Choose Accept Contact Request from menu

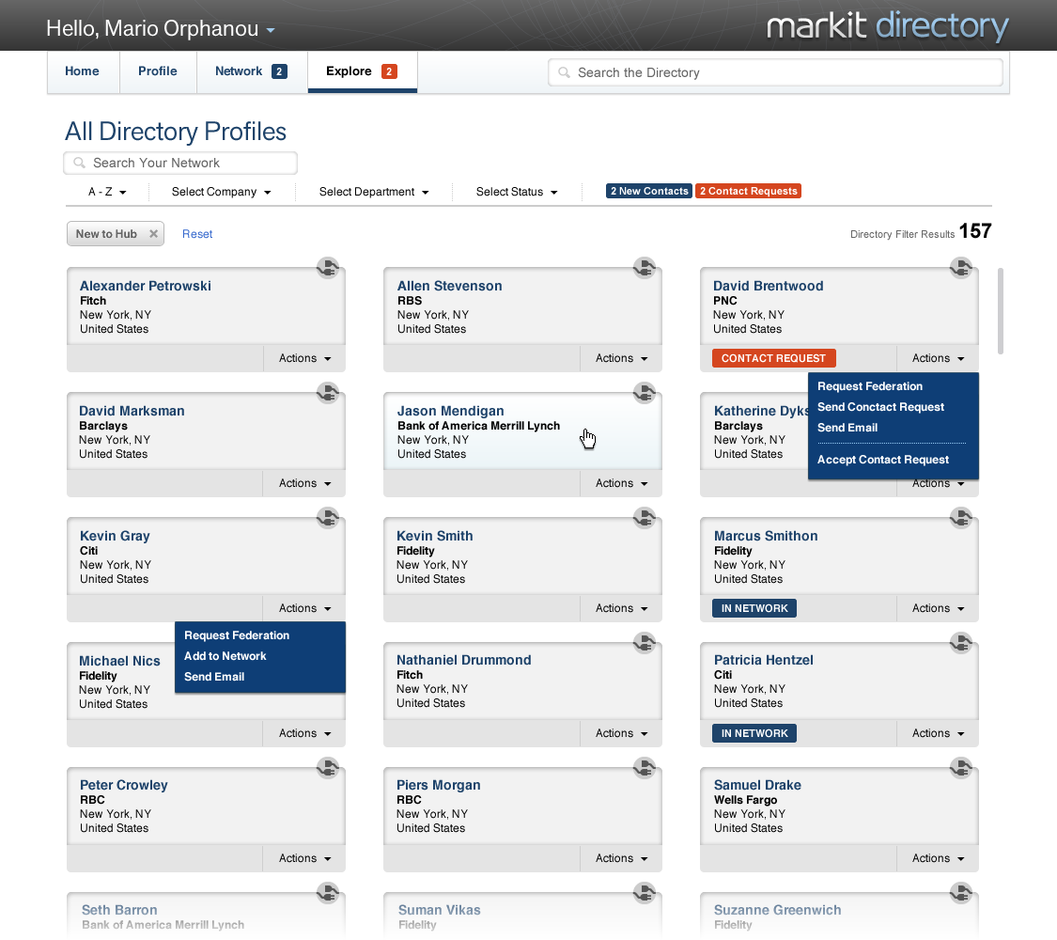tap(882, 460)
